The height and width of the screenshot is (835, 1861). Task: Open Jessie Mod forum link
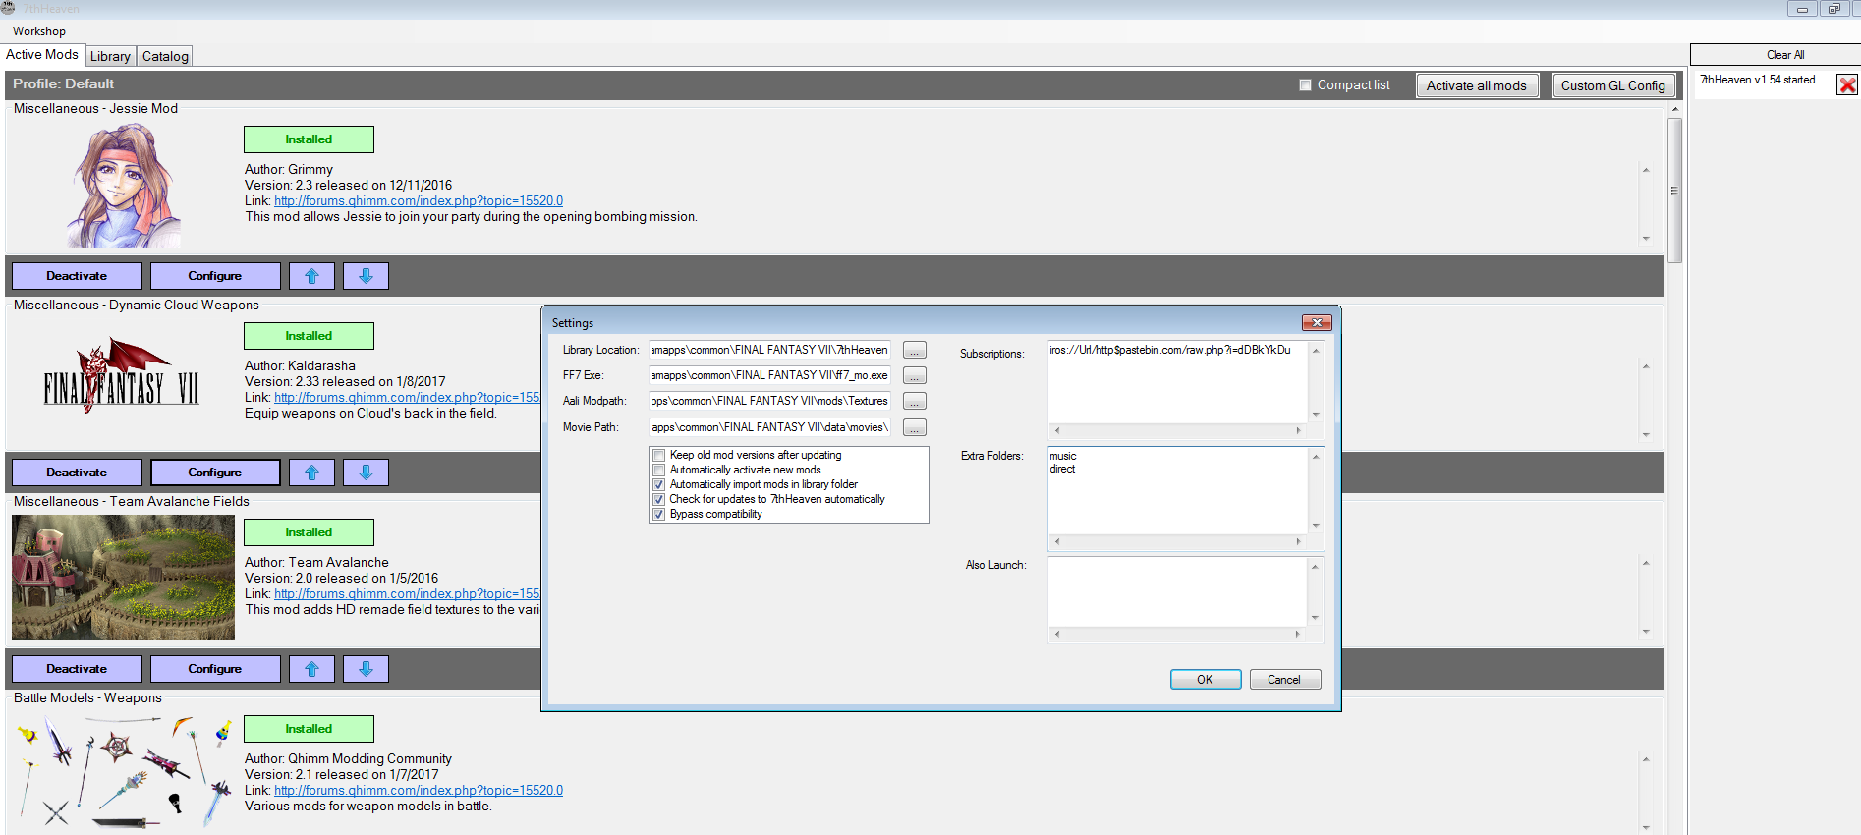coord(419,201)
